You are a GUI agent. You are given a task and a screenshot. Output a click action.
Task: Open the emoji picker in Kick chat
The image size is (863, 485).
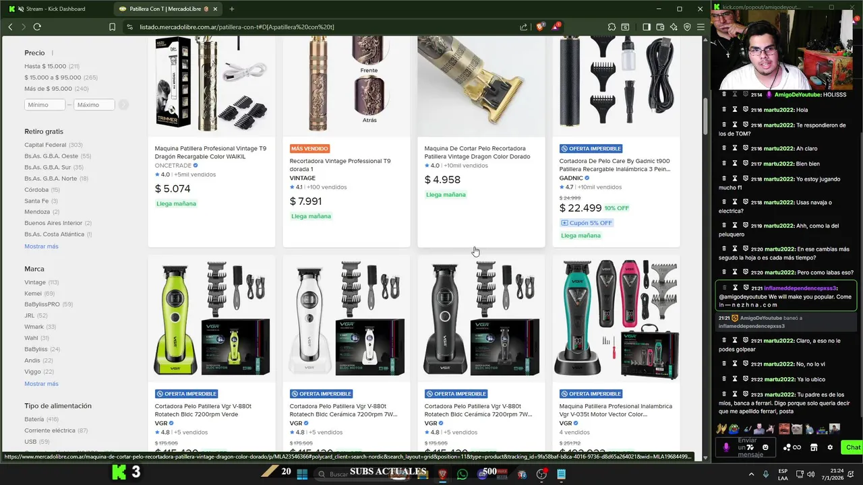765,447
